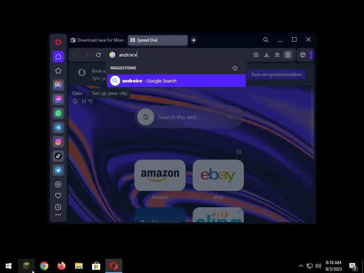Open a new tab with plus button

194,40
